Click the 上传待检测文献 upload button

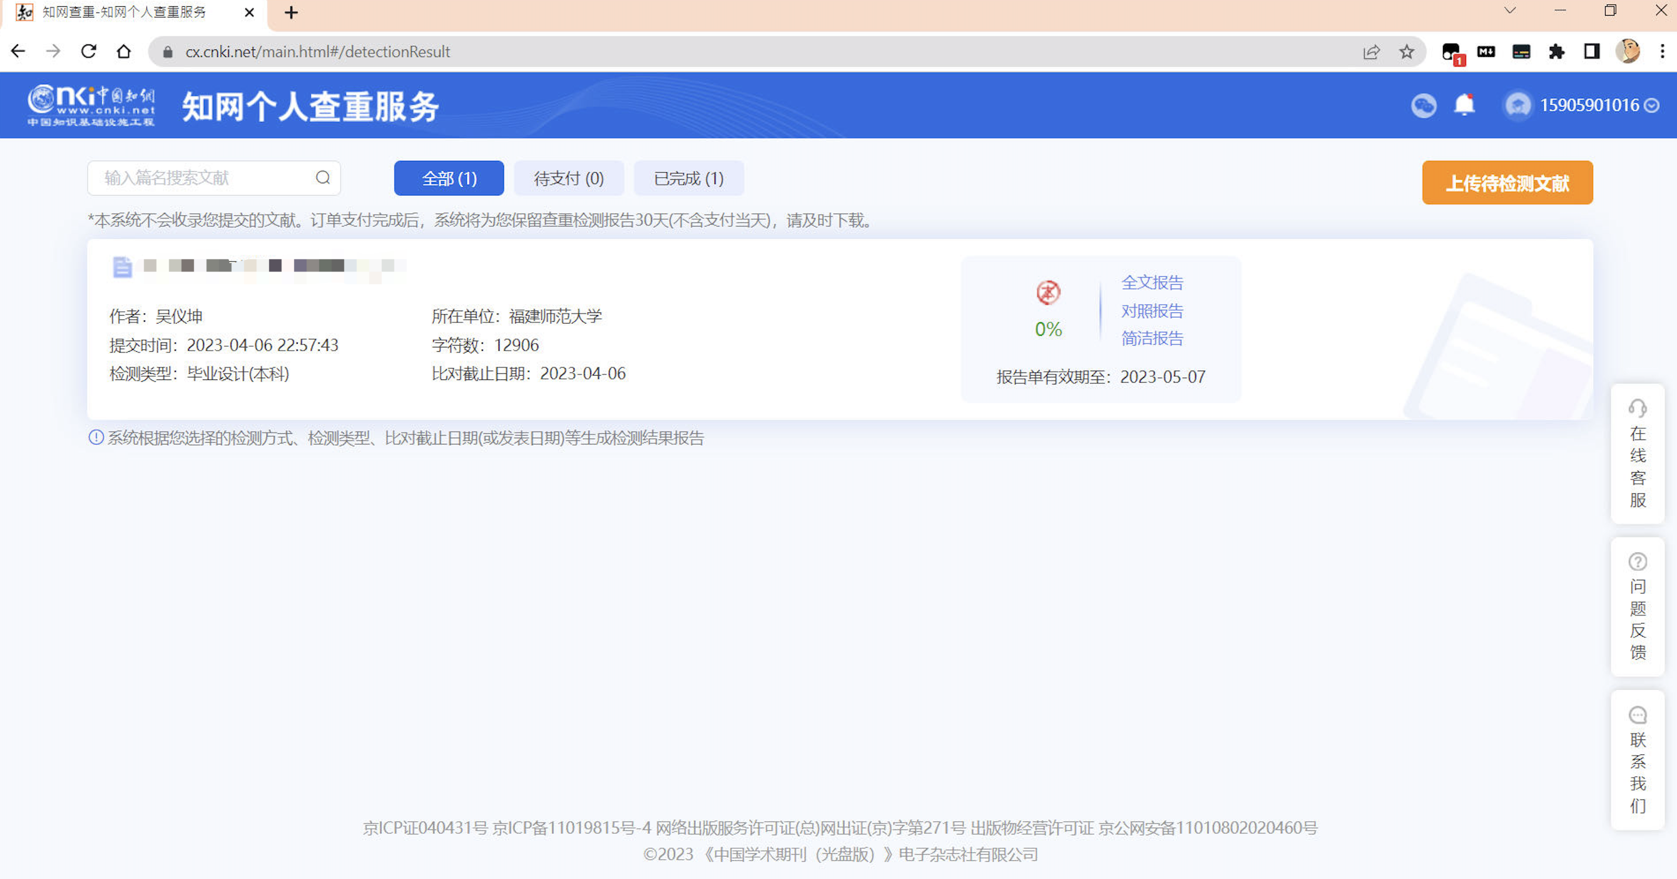(x=1507, y=183)
